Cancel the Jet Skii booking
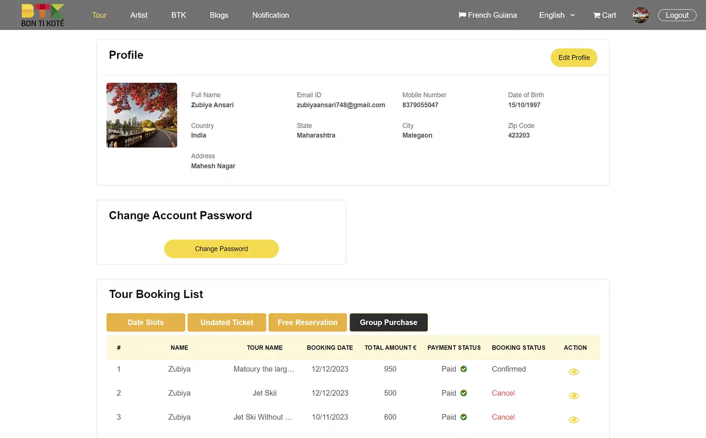 click(x=503, y=393)
